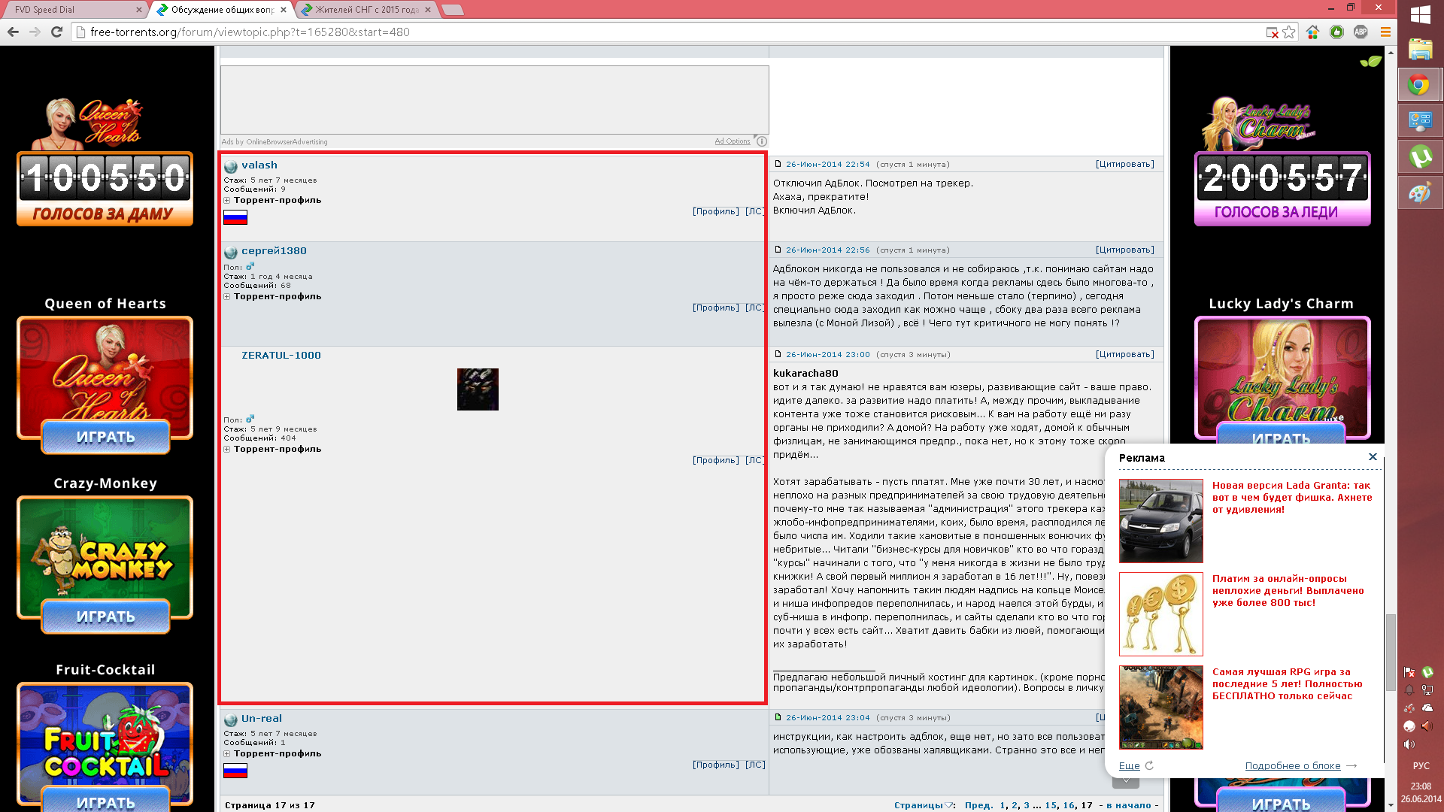Reload the current page
1444x812 pixels.
pyautogui.click(x=56, y=32)
